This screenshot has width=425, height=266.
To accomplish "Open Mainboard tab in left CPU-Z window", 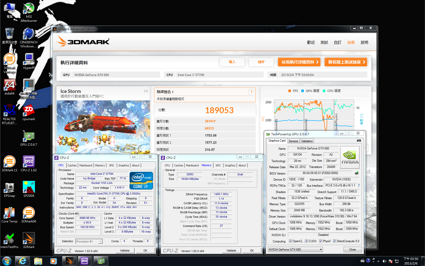I will [86, 165].
